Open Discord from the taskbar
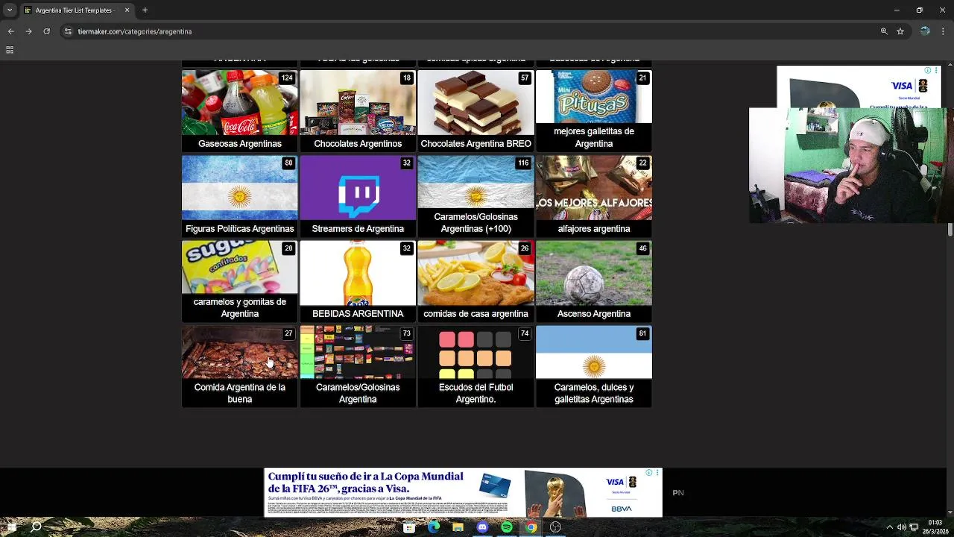Image resolution: width=954 pixels, height=537 pixels. pos(482,527)
